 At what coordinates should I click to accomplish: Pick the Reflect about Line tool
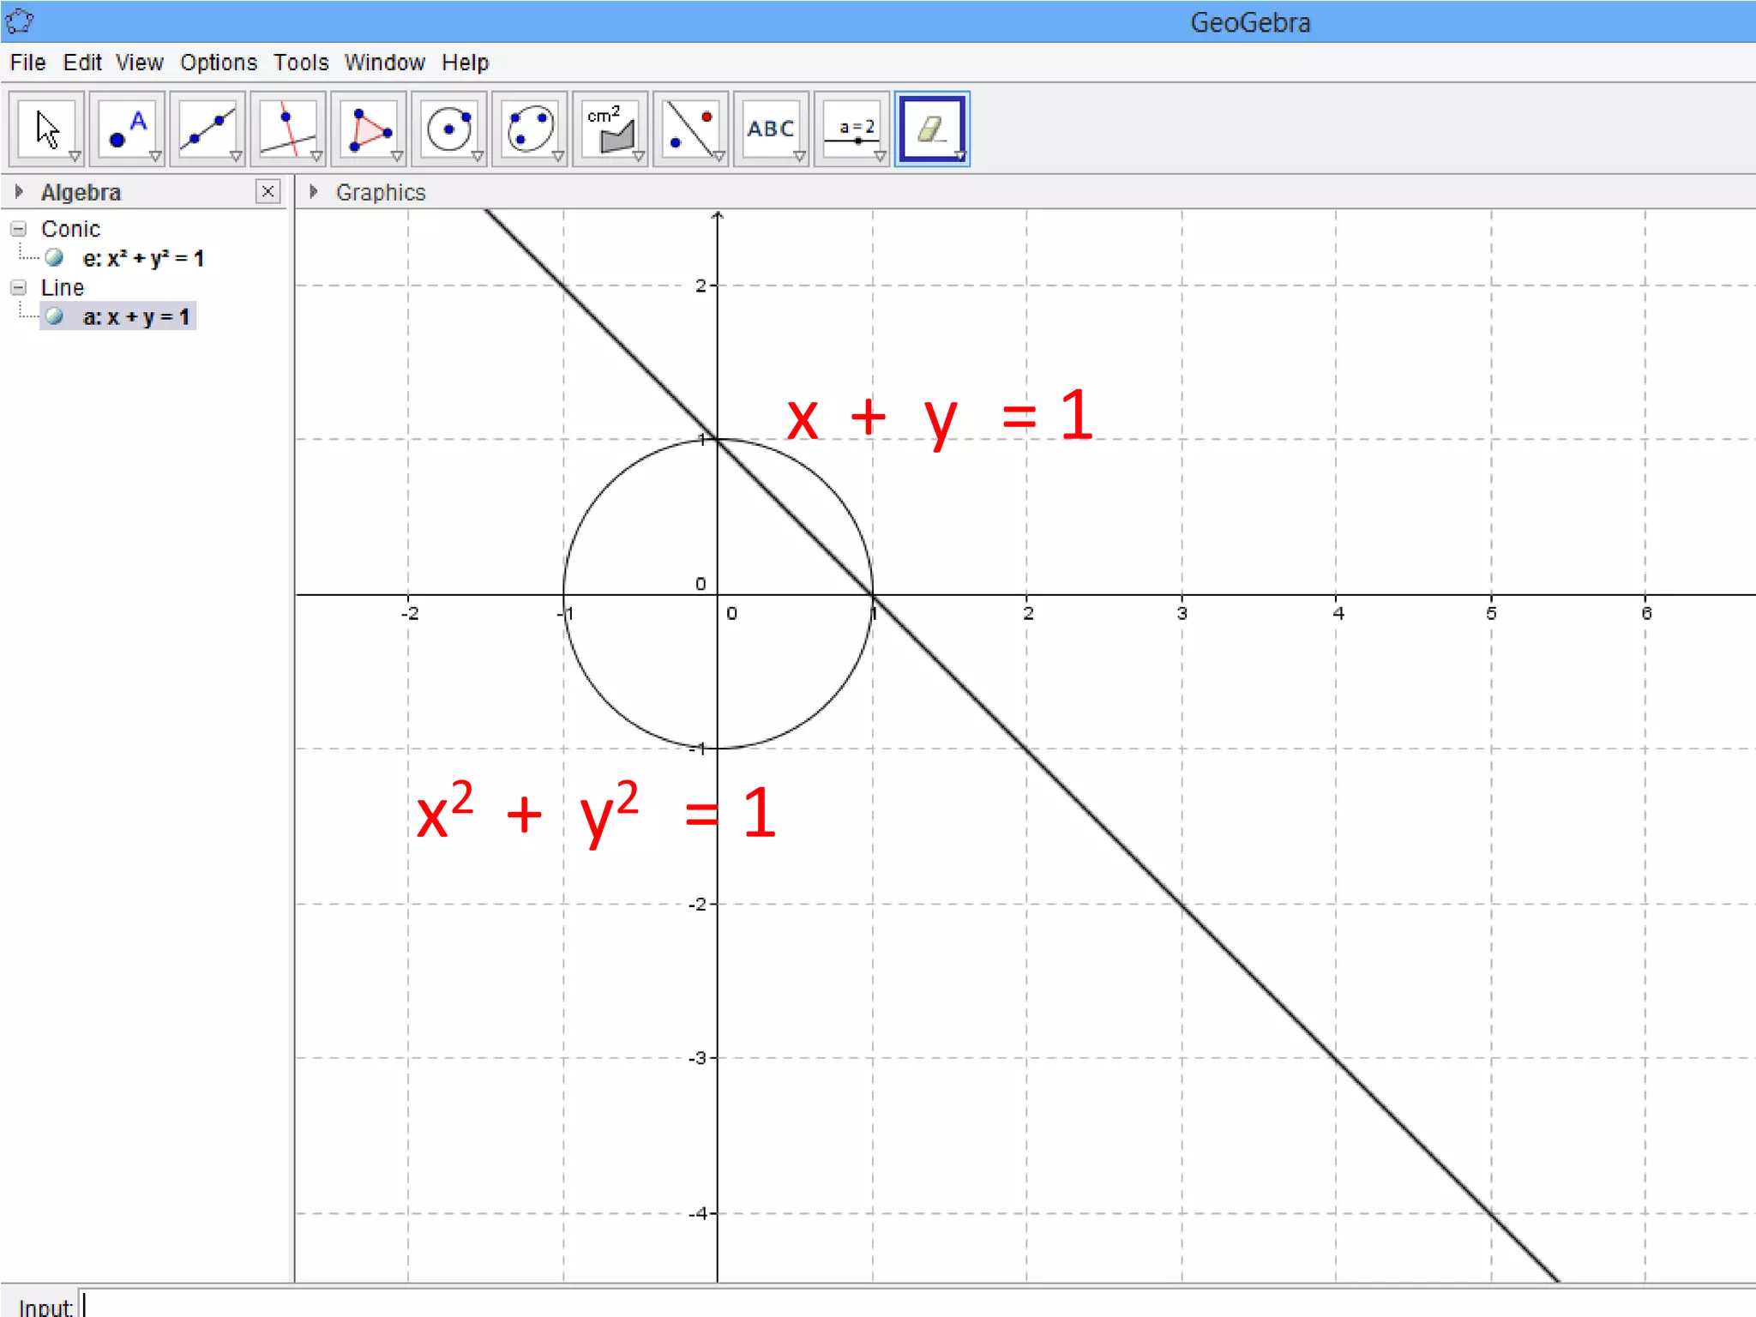(x=691, y=129)
